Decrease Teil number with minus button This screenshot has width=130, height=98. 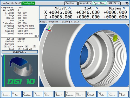pos(5,46)
